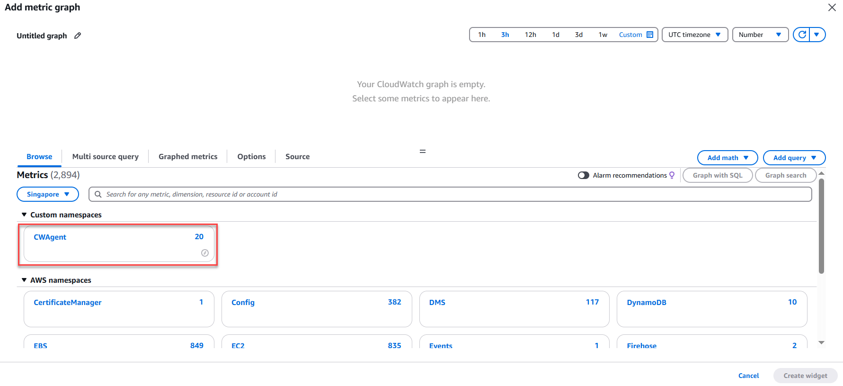The width and height of the screenshot is (843, 386).
Task: Click the Untitled graph title text
Action: (x=42, y=36)
